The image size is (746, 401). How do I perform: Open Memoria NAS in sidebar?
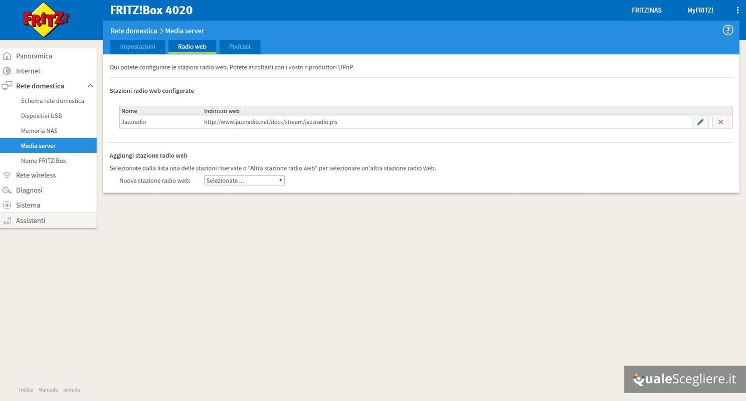(39, 131)
